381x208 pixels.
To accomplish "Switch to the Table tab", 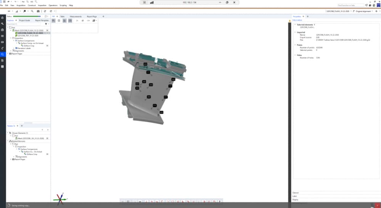I will 63,16.
